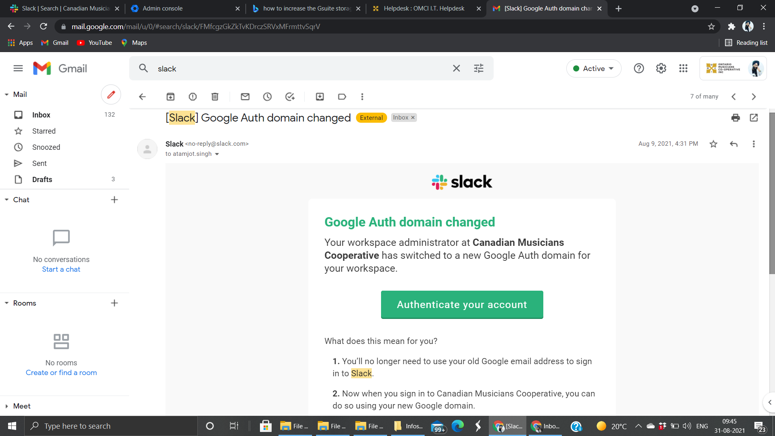Mark the email as unread

pyautogui.click(x=245, y=96)
